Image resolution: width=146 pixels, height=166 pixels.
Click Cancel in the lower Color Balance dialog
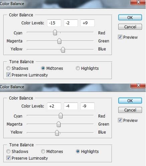pos(130,110)
